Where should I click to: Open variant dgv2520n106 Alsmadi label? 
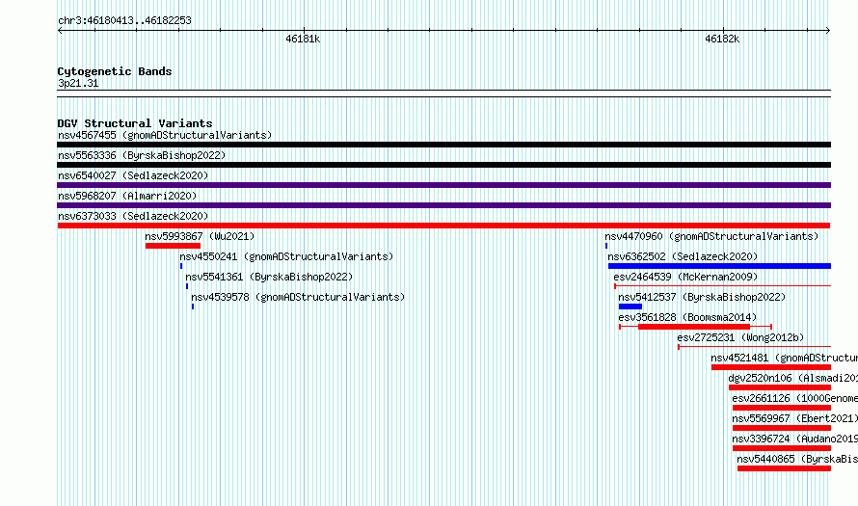click(x=792, y=378)
